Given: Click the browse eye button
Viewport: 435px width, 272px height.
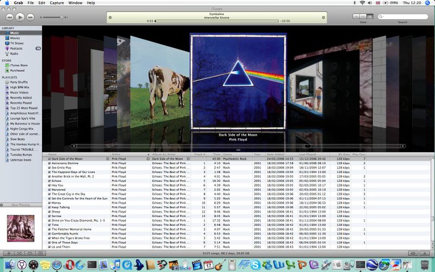Looking at the screenshot, I should pyautogui.click(x=413, y=254).
